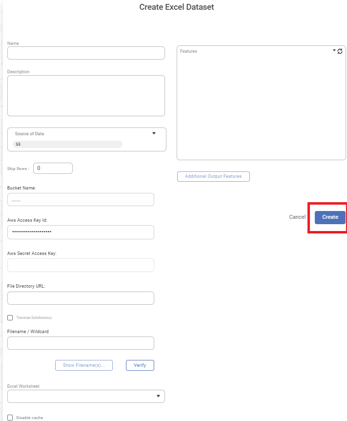Click the refresh icon in Features panel

pos(340,51)
